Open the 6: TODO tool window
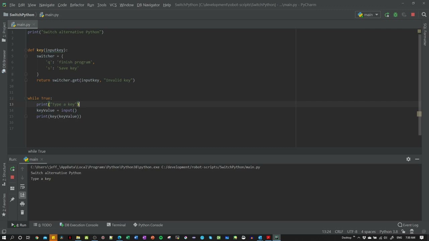429x241 pixels. point(43,225)
